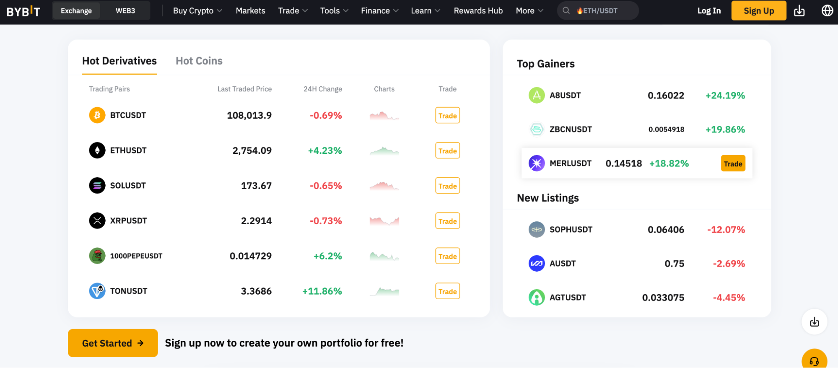Open the BTCUSDT mini chart
The width and height of the screenshot is (838, 368).
coord(384,116)
